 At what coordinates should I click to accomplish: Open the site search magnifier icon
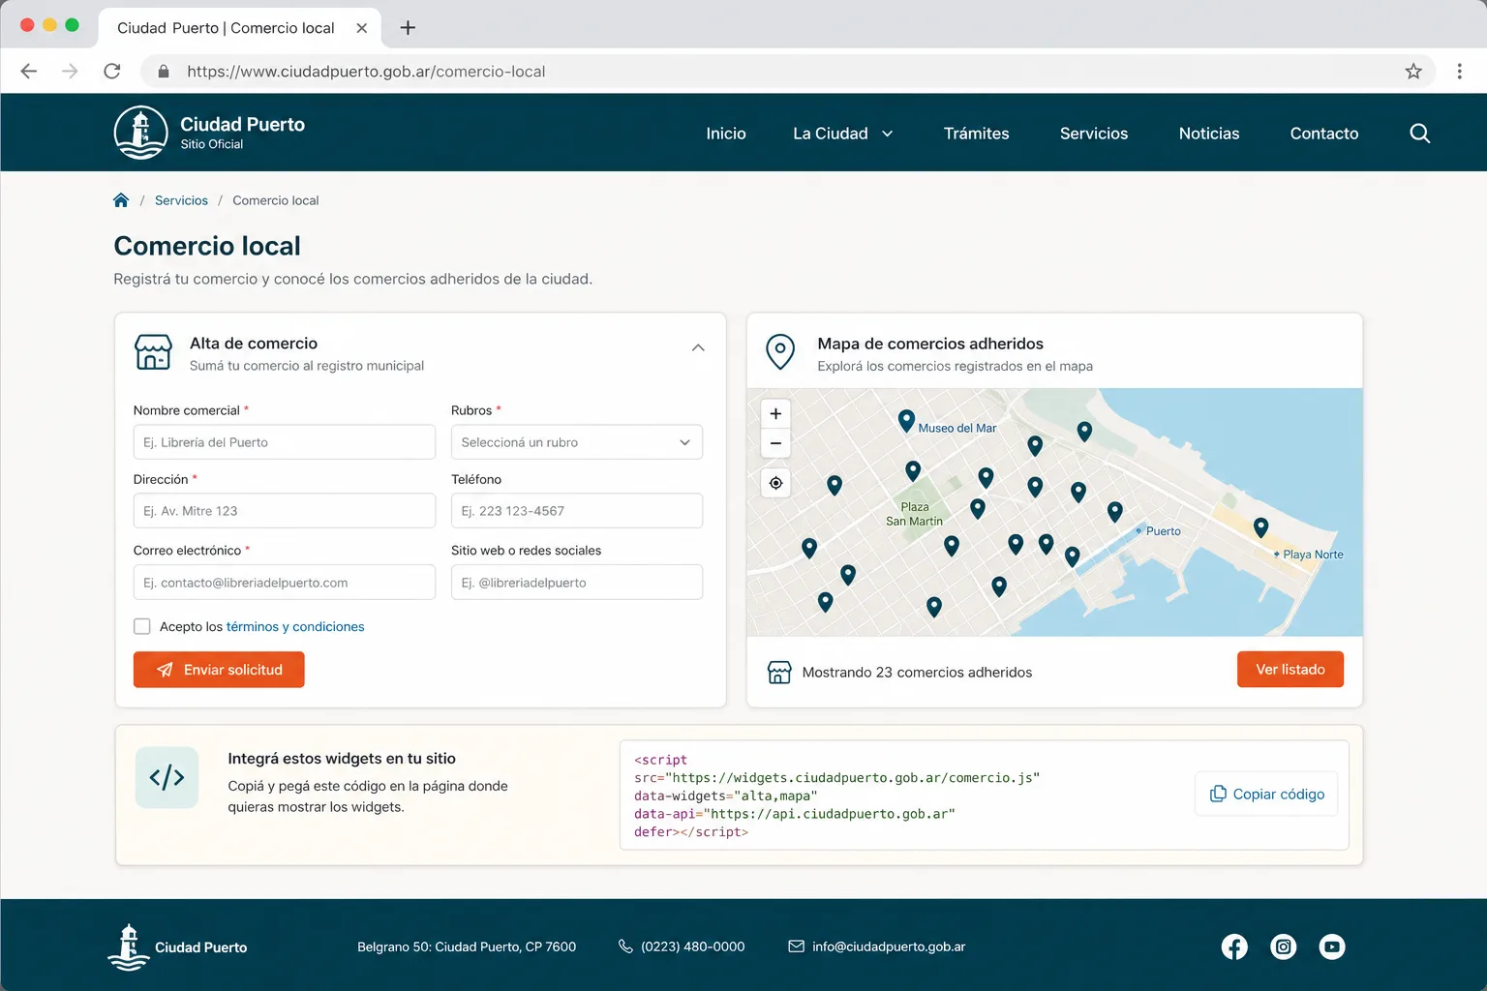[1419, 134]
